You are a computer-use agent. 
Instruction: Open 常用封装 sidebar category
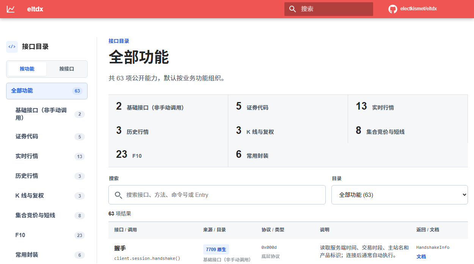(x=47, y=255)
